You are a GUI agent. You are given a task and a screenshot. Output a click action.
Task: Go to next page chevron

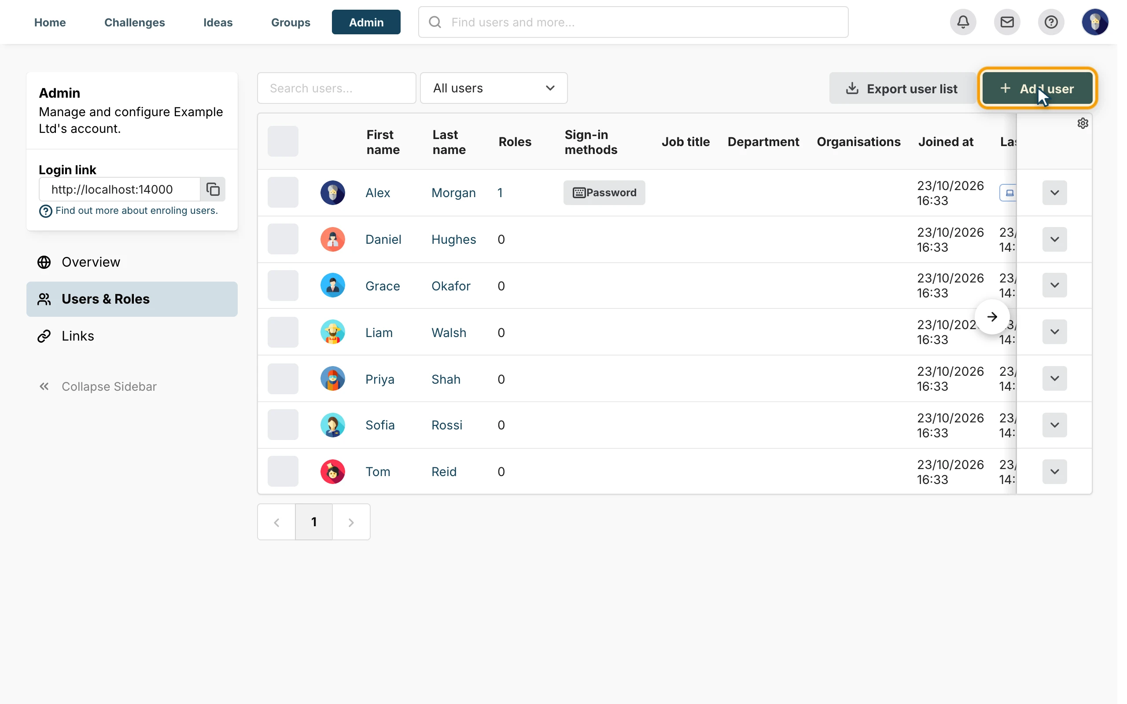[x=351, y=522]
